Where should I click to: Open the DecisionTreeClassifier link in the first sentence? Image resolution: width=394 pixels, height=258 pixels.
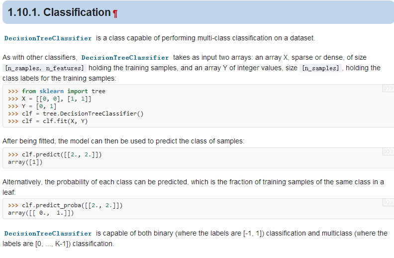pyautogui.click(x=48, y=38)
